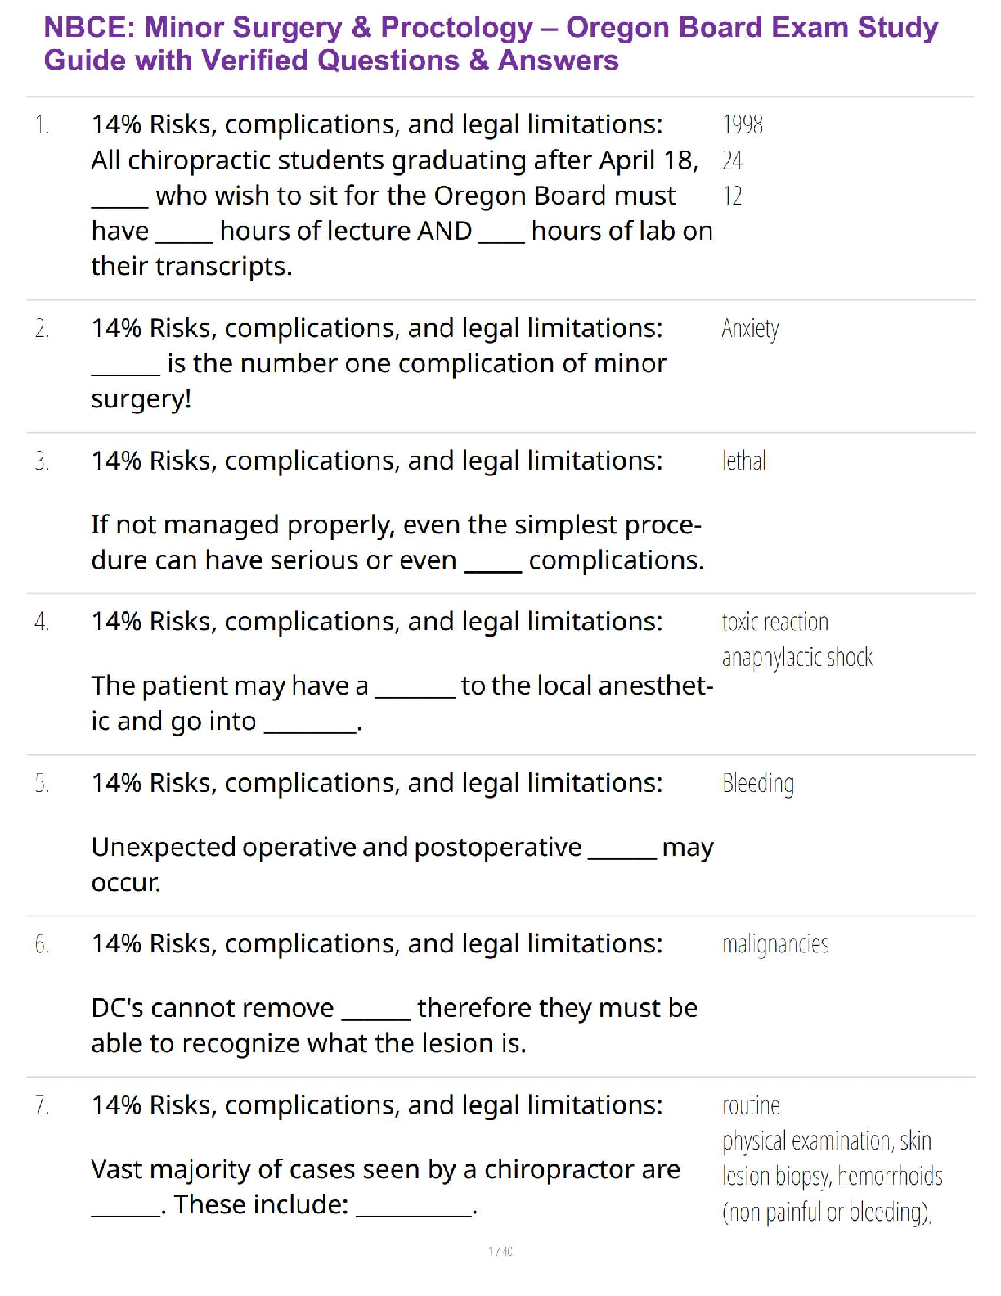Click question number 3
1001x1296 pixels.
(x=43, y=461)
